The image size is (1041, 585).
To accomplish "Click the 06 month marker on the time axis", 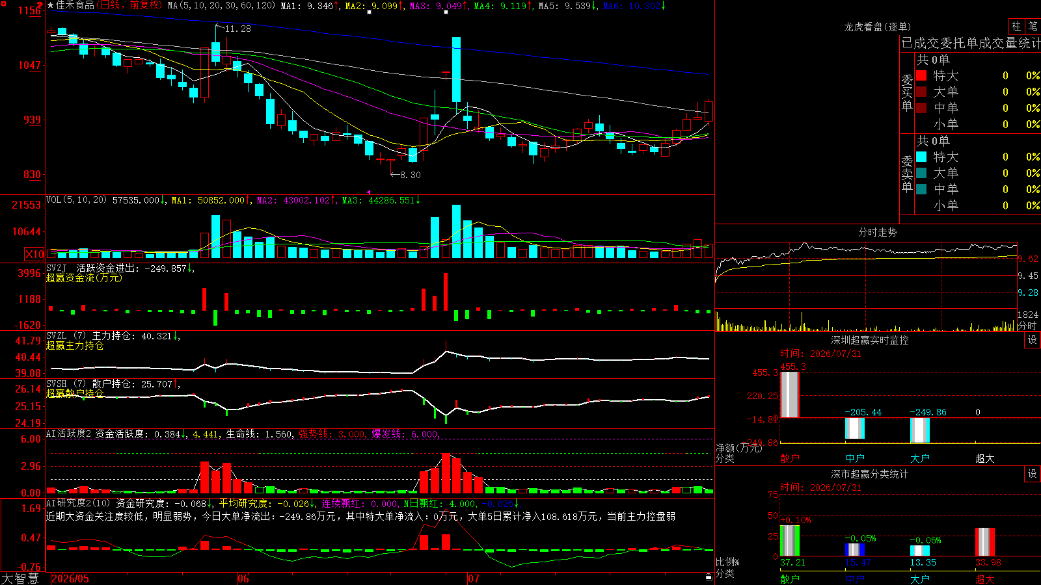I will 243,578.
